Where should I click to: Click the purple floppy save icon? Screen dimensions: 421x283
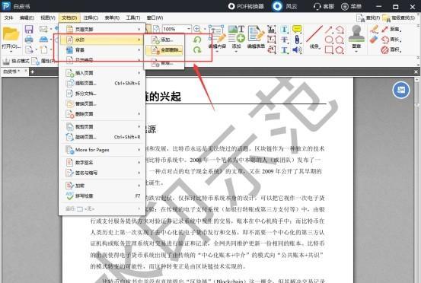pos(29,29)
